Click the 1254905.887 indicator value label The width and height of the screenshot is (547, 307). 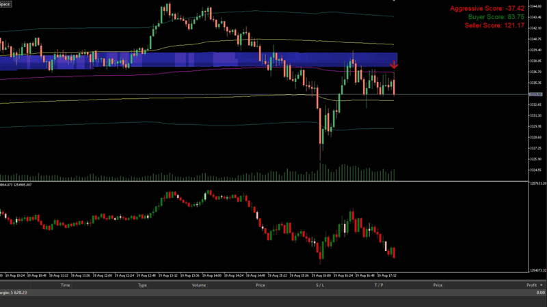[x=23, y=185]
